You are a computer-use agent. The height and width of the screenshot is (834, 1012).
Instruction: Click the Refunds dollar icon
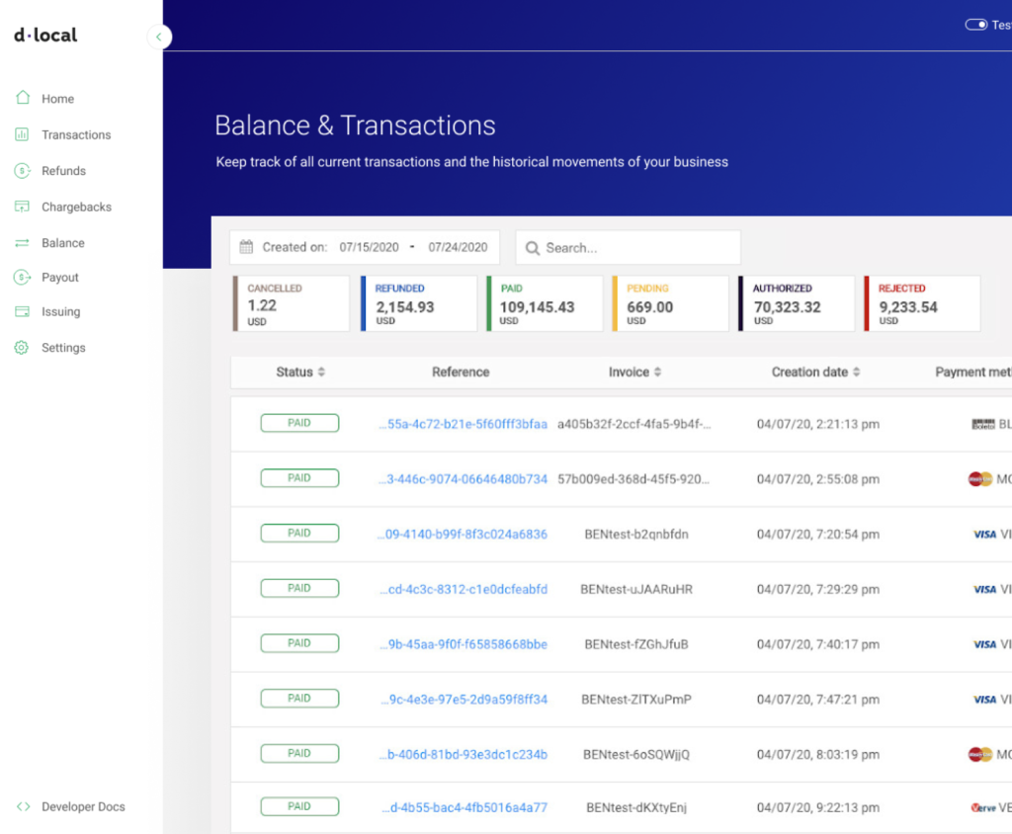pos(23,170)
